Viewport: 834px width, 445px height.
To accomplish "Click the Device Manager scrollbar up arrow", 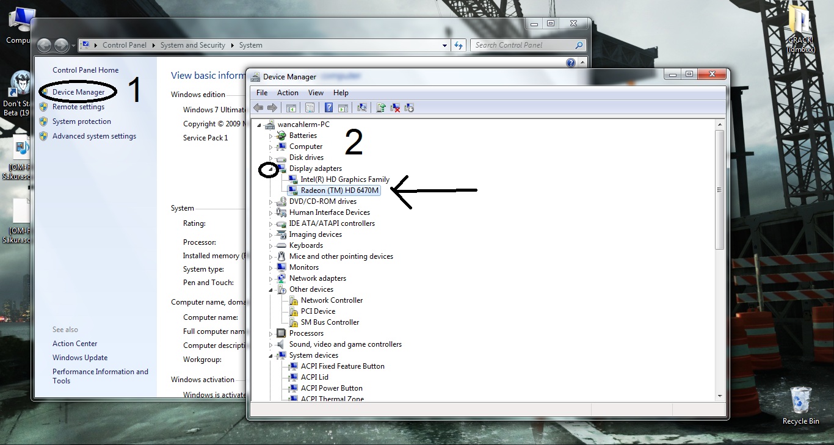I will click(x=719, y=124).
